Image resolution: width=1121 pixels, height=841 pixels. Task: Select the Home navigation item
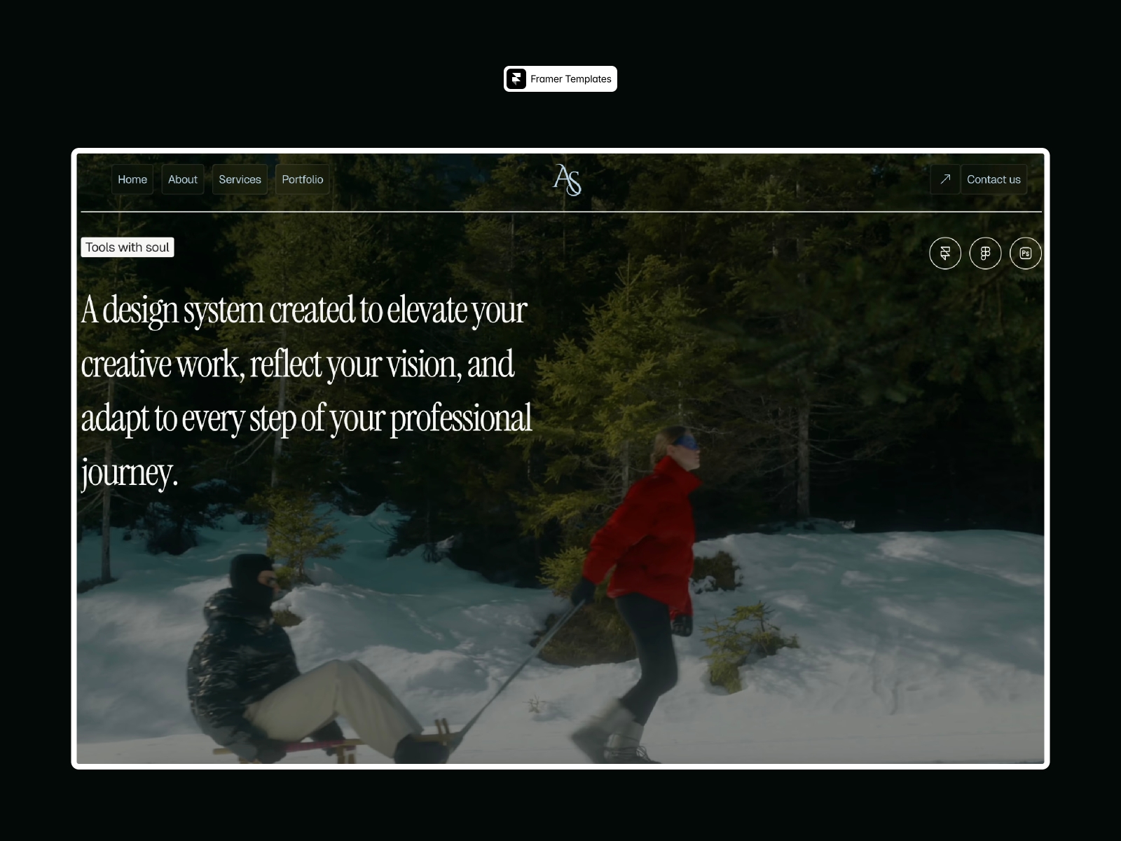click(132, 179)
